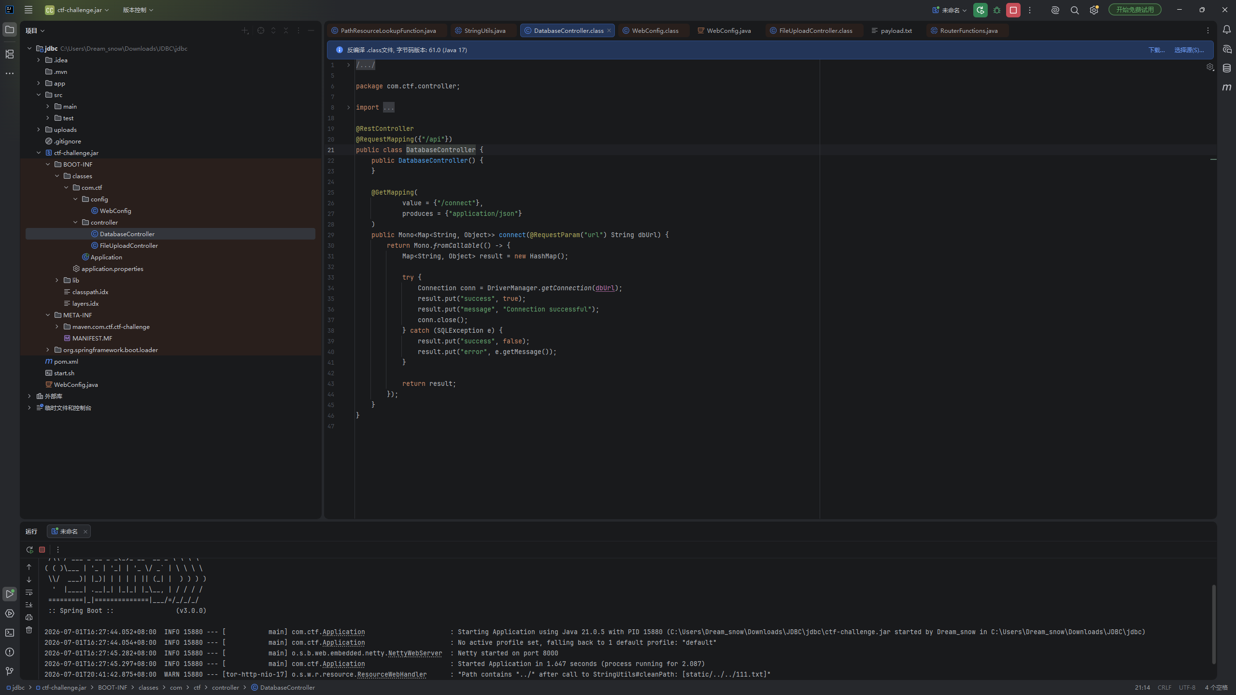
Task: Rerun the application in Run panel
Action: (29, 550)
